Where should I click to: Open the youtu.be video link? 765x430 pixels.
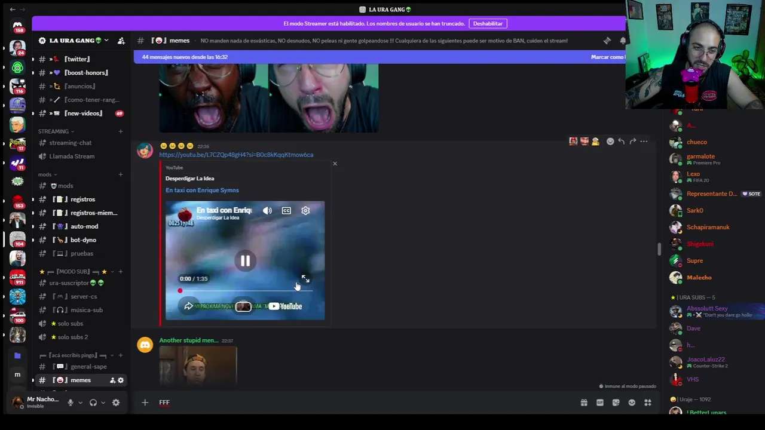(236, 155)
